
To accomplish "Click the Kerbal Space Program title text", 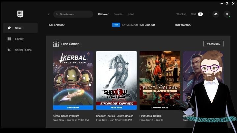I will tap(66, 116).
